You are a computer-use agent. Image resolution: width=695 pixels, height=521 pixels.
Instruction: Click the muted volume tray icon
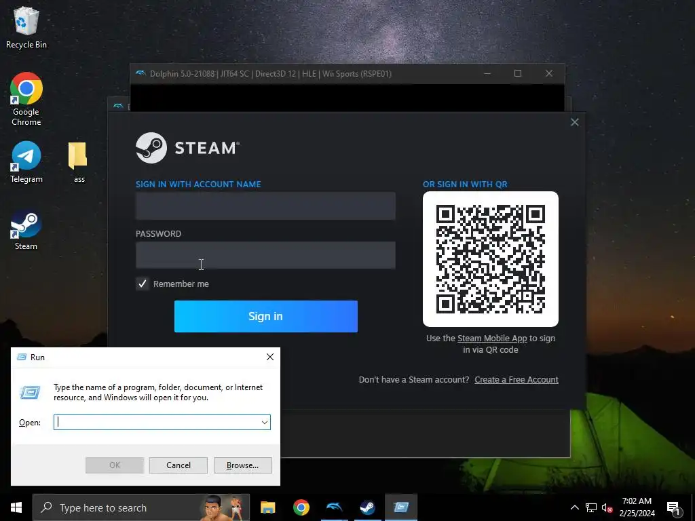click(x=607, y=507)
